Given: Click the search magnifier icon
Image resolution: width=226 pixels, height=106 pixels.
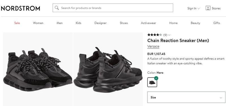Looking at the screenshot, I should 57,8.
